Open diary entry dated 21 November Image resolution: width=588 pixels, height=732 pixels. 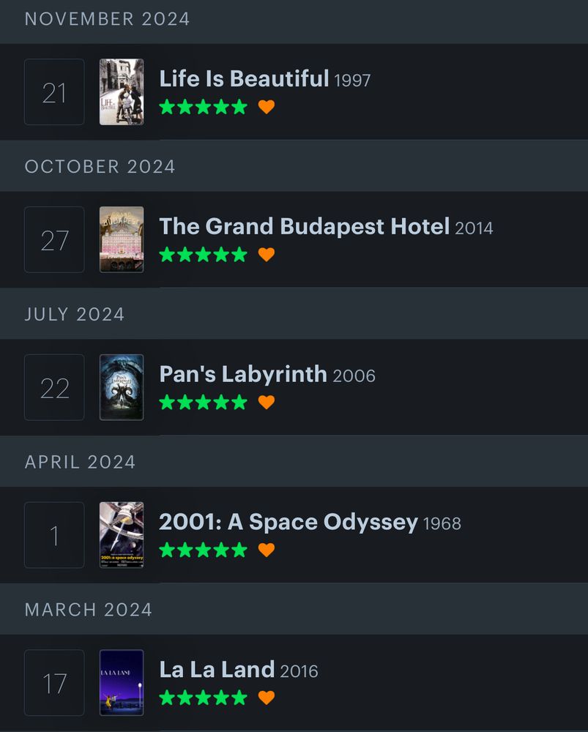[53, 92]
